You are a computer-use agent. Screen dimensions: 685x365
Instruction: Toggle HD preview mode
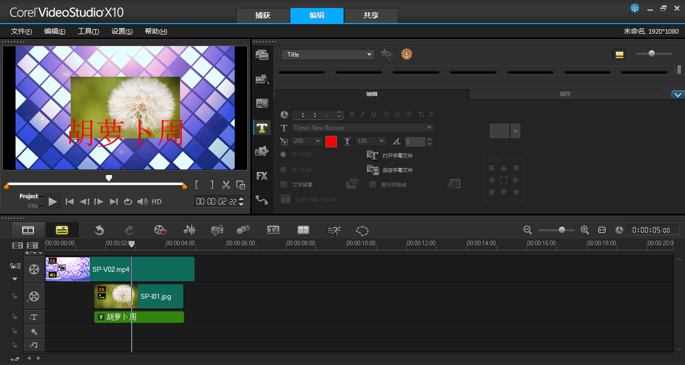tap(156, 202)
